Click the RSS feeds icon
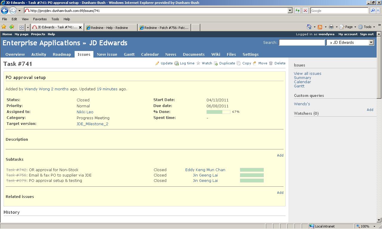Screen dimensions: 382x229 (x=320, y=27)
